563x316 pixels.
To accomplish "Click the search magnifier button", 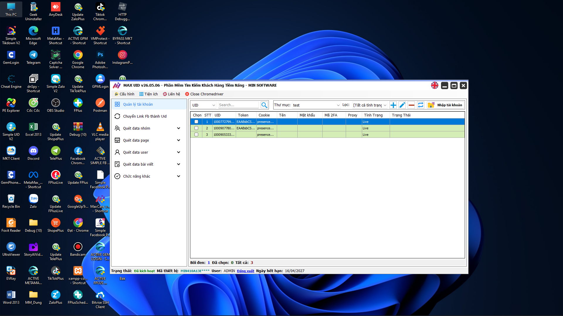I will coord(264,105).
